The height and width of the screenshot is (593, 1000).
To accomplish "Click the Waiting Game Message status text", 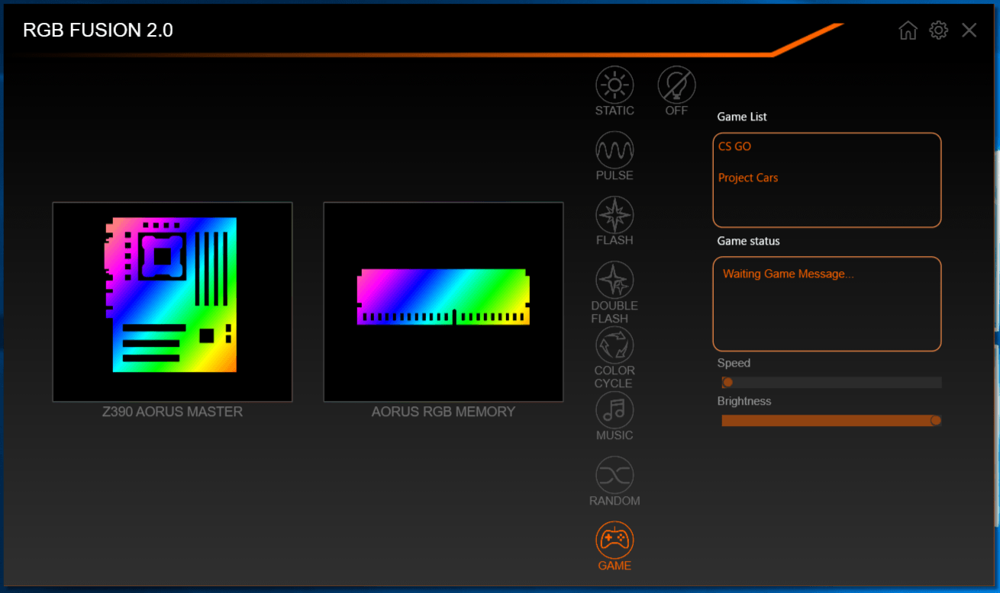I will (x=789, y=274).
